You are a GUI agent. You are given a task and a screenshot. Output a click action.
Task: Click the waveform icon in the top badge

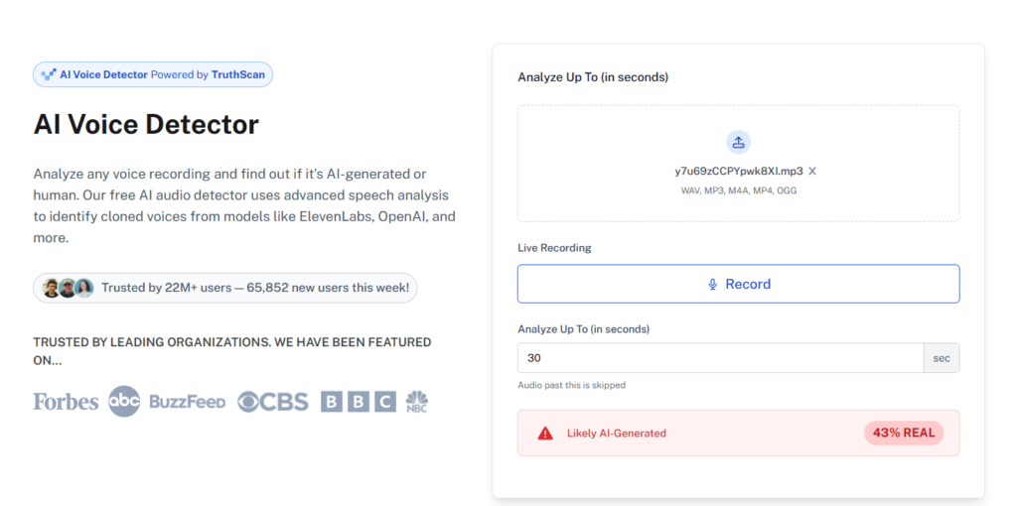click(x=49, y=74)
